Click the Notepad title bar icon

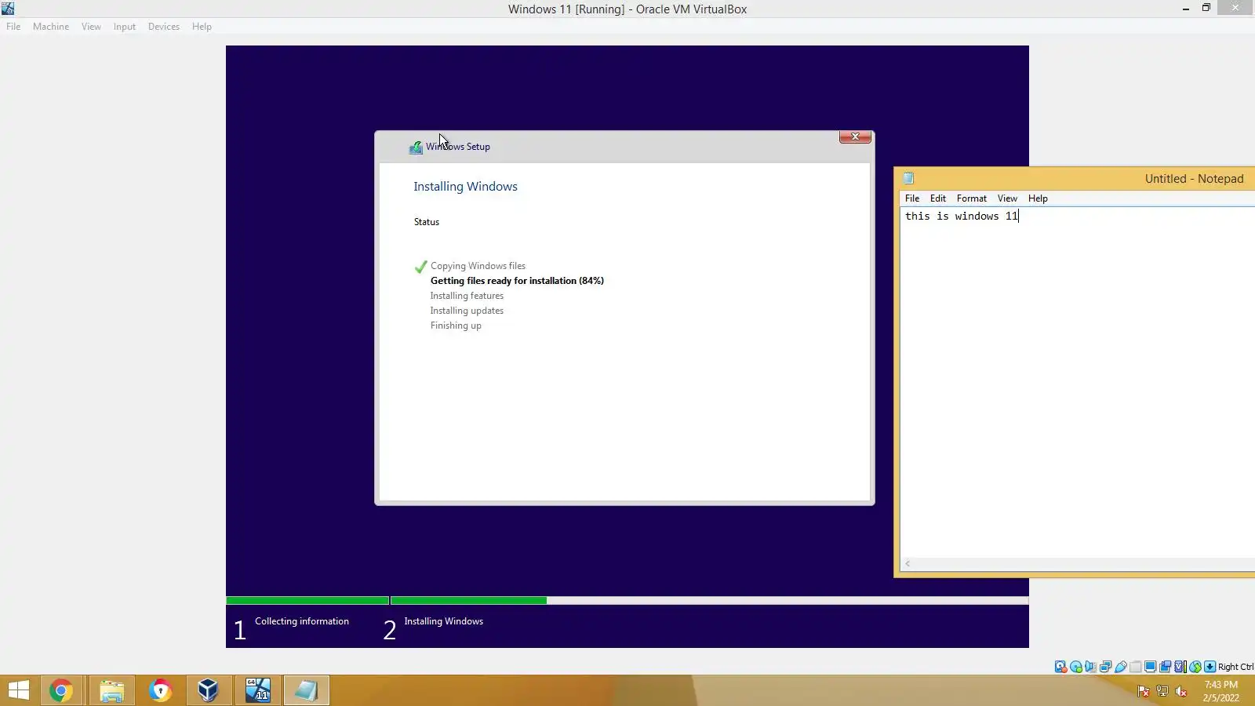pyautogui.click(x=908, y=178)
